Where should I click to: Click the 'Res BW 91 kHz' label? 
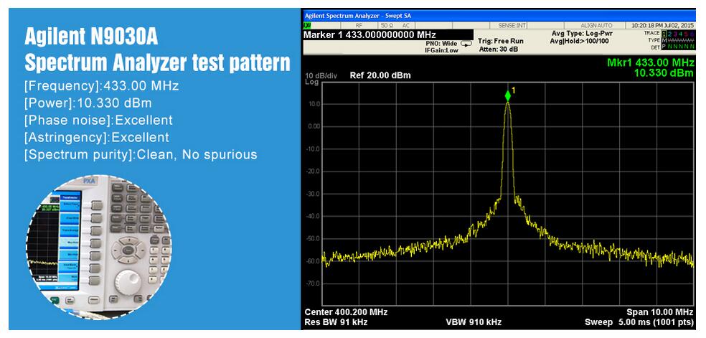click(336, 322)
